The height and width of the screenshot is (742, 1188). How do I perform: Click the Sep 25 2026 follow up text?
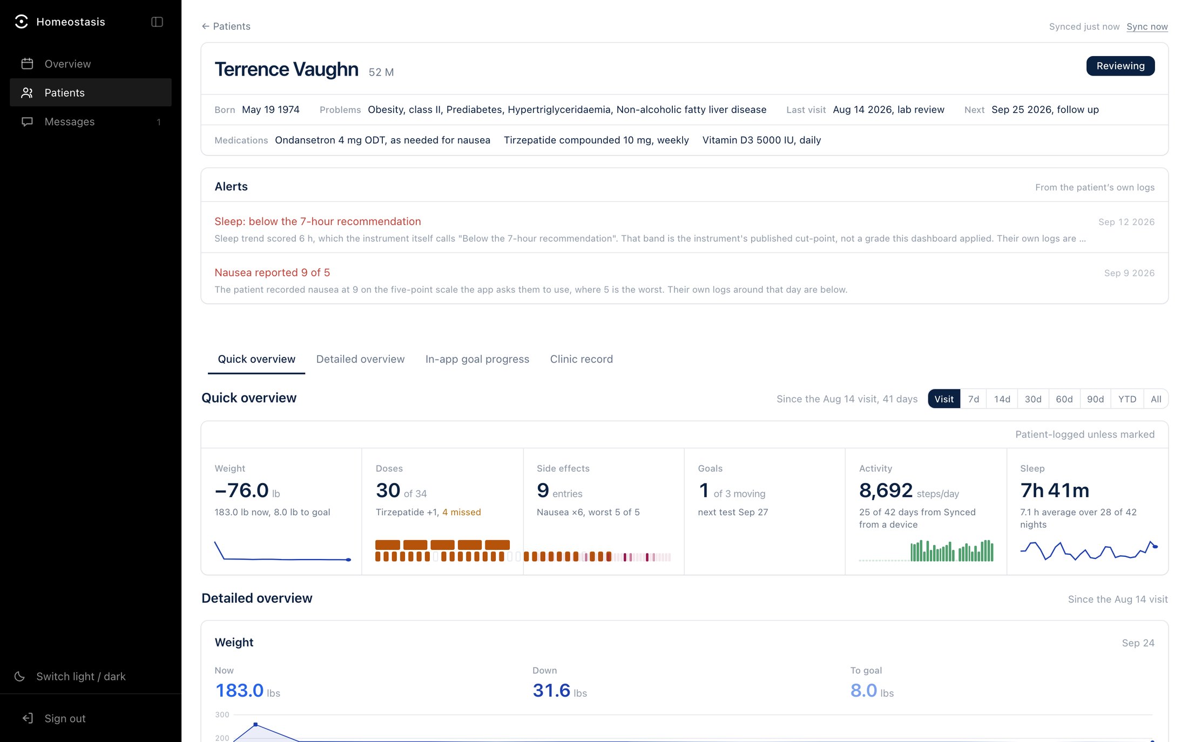[x=1045, y=110]
